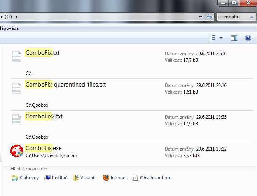
Task: Open the blue help icon
Action: pos(248,38)
